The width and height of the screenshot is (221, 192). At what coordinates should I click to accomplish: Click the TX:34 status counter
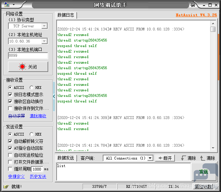click(x=173, y=186)
